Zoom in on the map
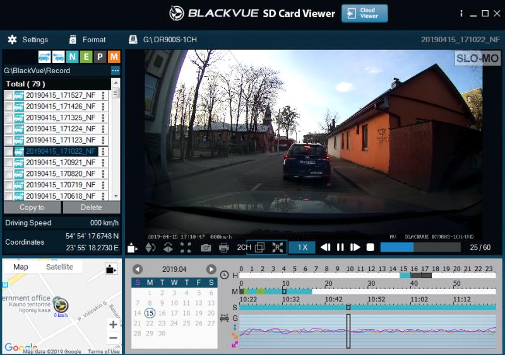The height and width of the screenshot is (355, 505). click(x=113, y=325)
